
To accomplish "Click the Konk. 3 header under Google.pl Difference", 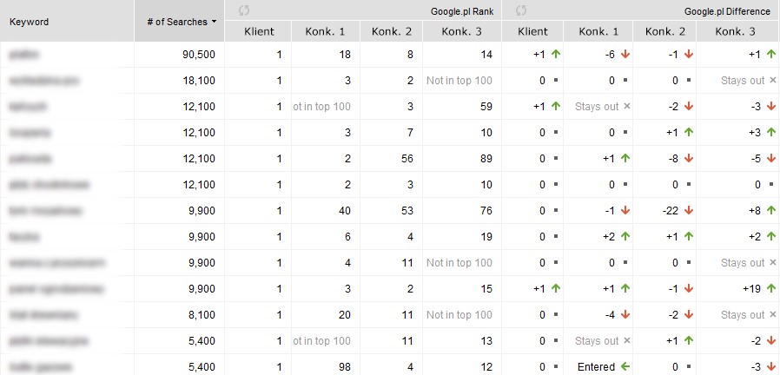I will click(x=735, y=31).
